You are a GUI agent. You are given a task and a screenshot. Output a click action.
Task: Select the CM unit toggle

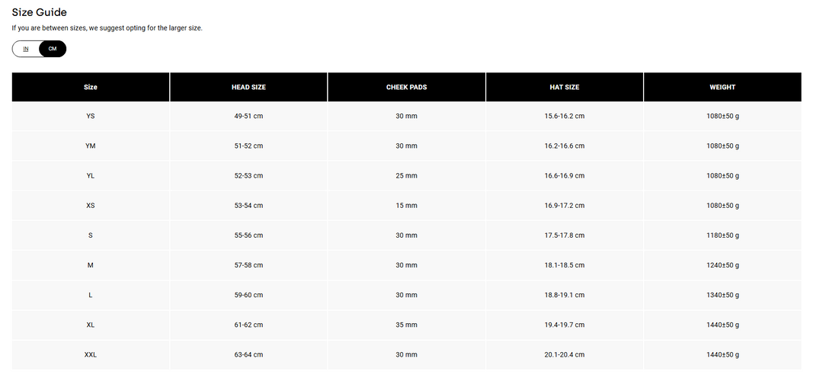point(53,49)
